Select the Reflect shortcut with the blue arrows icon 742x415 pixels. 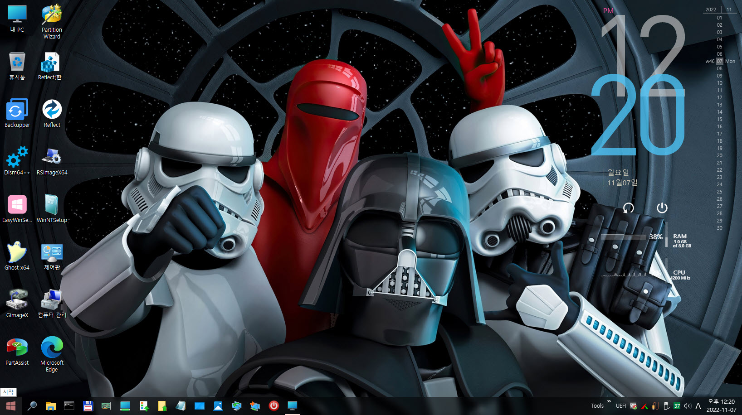click(x=52, y=114)
